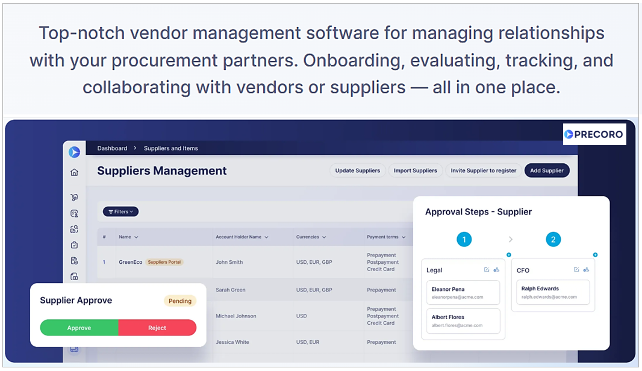Select step 2 in Approval Steps

tap(553, 239)
